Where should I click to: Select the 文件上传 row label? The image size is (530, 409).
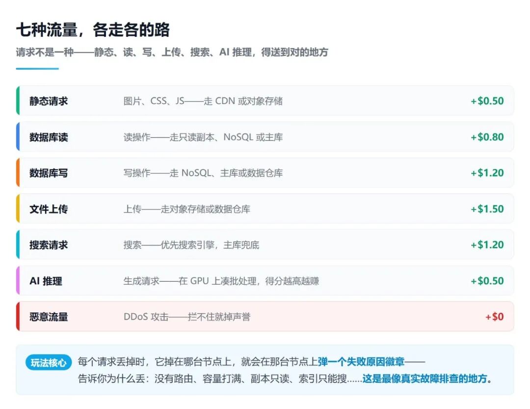pyautogui.click(x=49, y=209)
